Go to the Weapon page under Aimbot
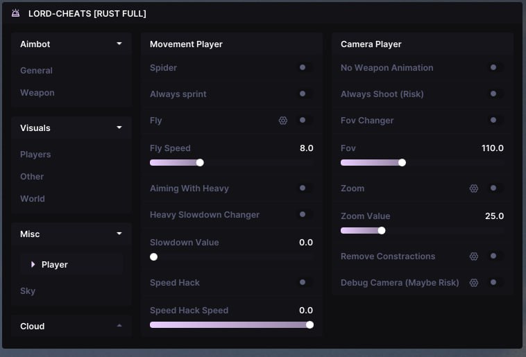This screenshot has width=526, height=357. point(37,93)
